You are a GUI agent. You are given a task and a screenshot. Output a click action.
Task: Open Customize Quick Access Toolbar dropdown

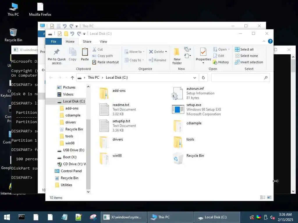coord(84,34)
